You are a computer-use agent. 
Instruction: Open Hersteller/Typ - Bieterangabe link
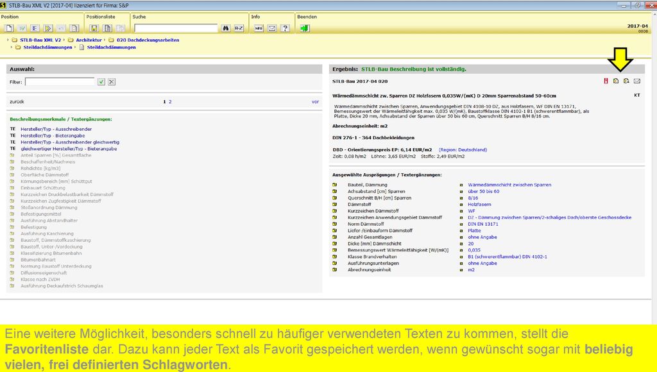53,136
